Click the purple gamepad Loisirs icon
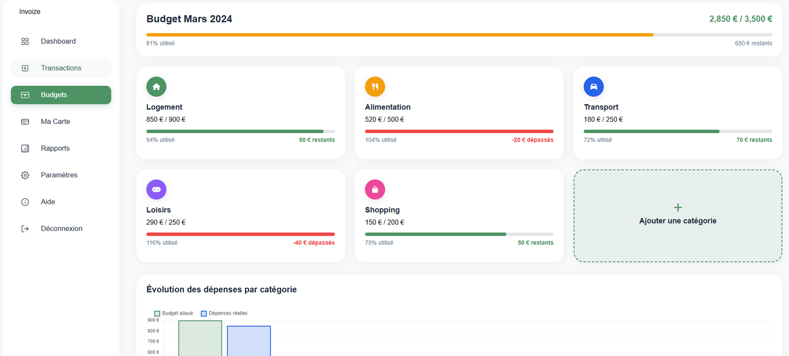This screenshot has width=789, height=356. (x=156, y=189)
